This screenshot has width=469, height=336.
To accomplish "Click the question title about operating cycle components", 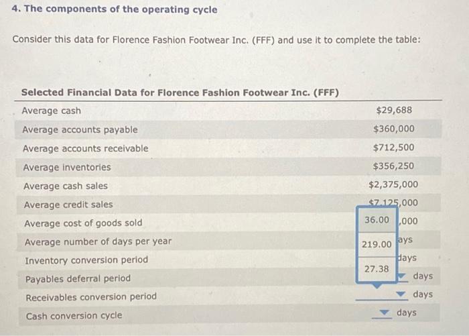I will tap(115, 10).
